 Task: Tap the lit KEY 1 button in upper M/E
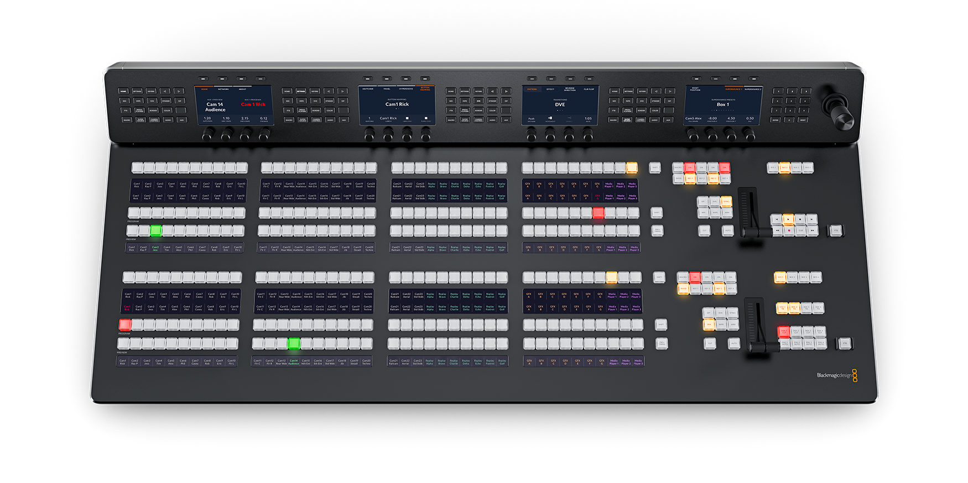click(690, 179)
